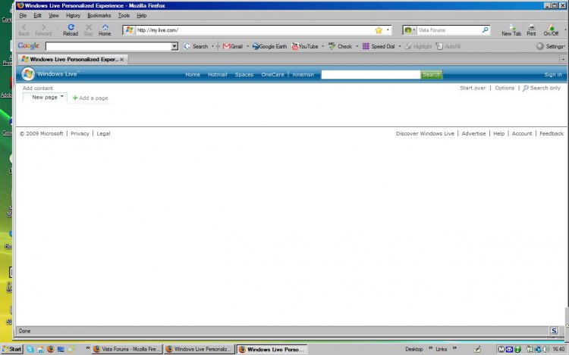Open Google toolbar Settings
Screen dimensions: 569x355
click(551, 46)
